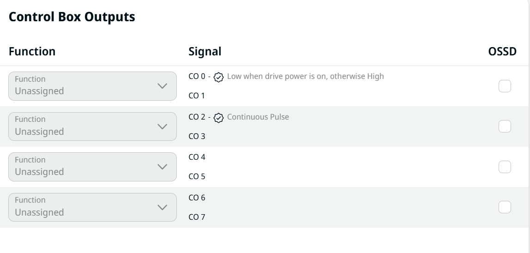Tick OSSD checkbox for CO 6 and CO 7
This screenshot has width=530, height=253.
505,207
